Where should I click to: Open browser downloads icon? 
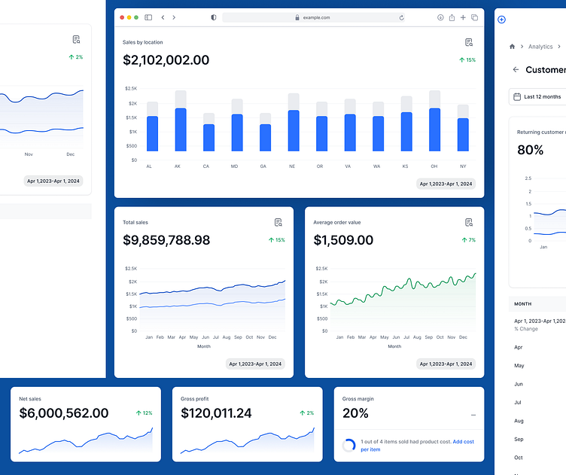(x=440, y=17)
